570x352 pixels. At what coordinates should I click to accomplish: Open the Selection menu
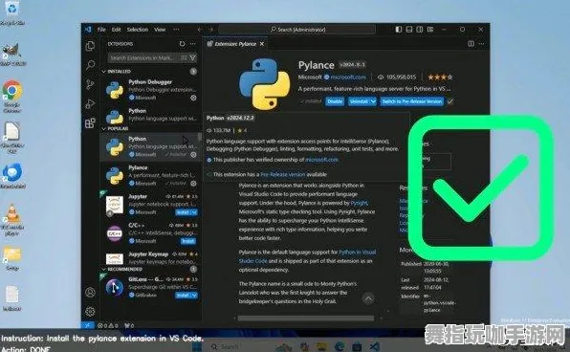(x=138, y=30)
